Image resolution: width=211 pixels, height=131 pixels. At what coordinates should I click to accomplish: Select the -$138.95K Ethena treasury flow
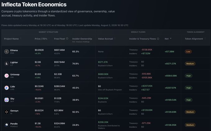pyautogui.click(x=147, y=50)
